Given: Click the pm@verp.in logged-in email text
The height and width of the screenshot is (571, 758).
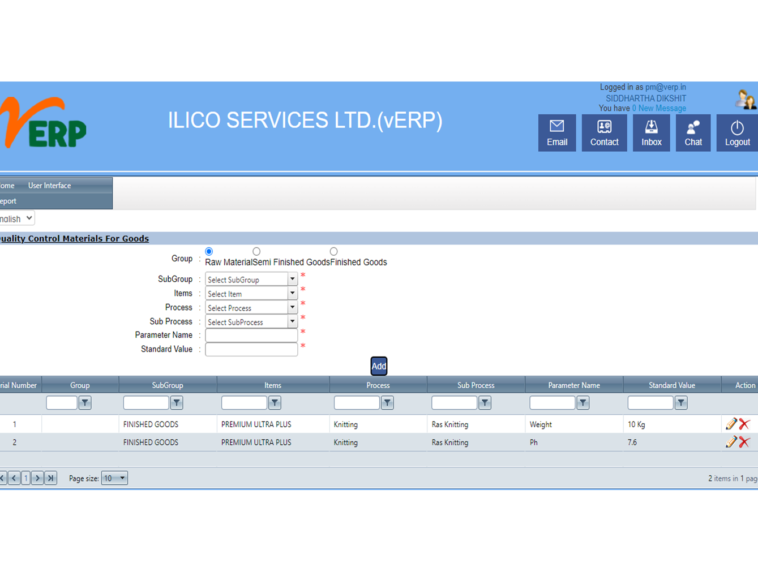Looking at the screenshot, I should [x=666, y=87].
